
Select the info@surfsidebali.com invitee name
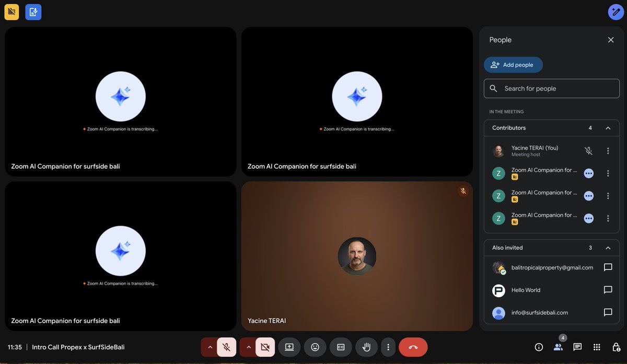[540, 312]
